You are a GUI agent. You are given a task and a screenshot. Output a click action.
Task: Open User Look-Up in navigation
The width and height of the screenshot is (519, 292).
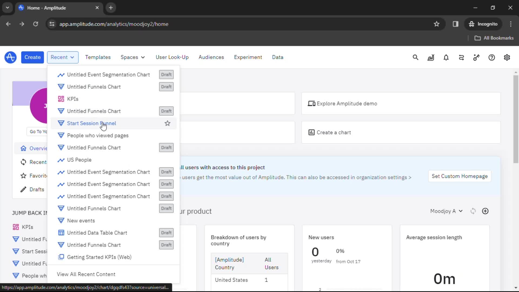(172, 57)
